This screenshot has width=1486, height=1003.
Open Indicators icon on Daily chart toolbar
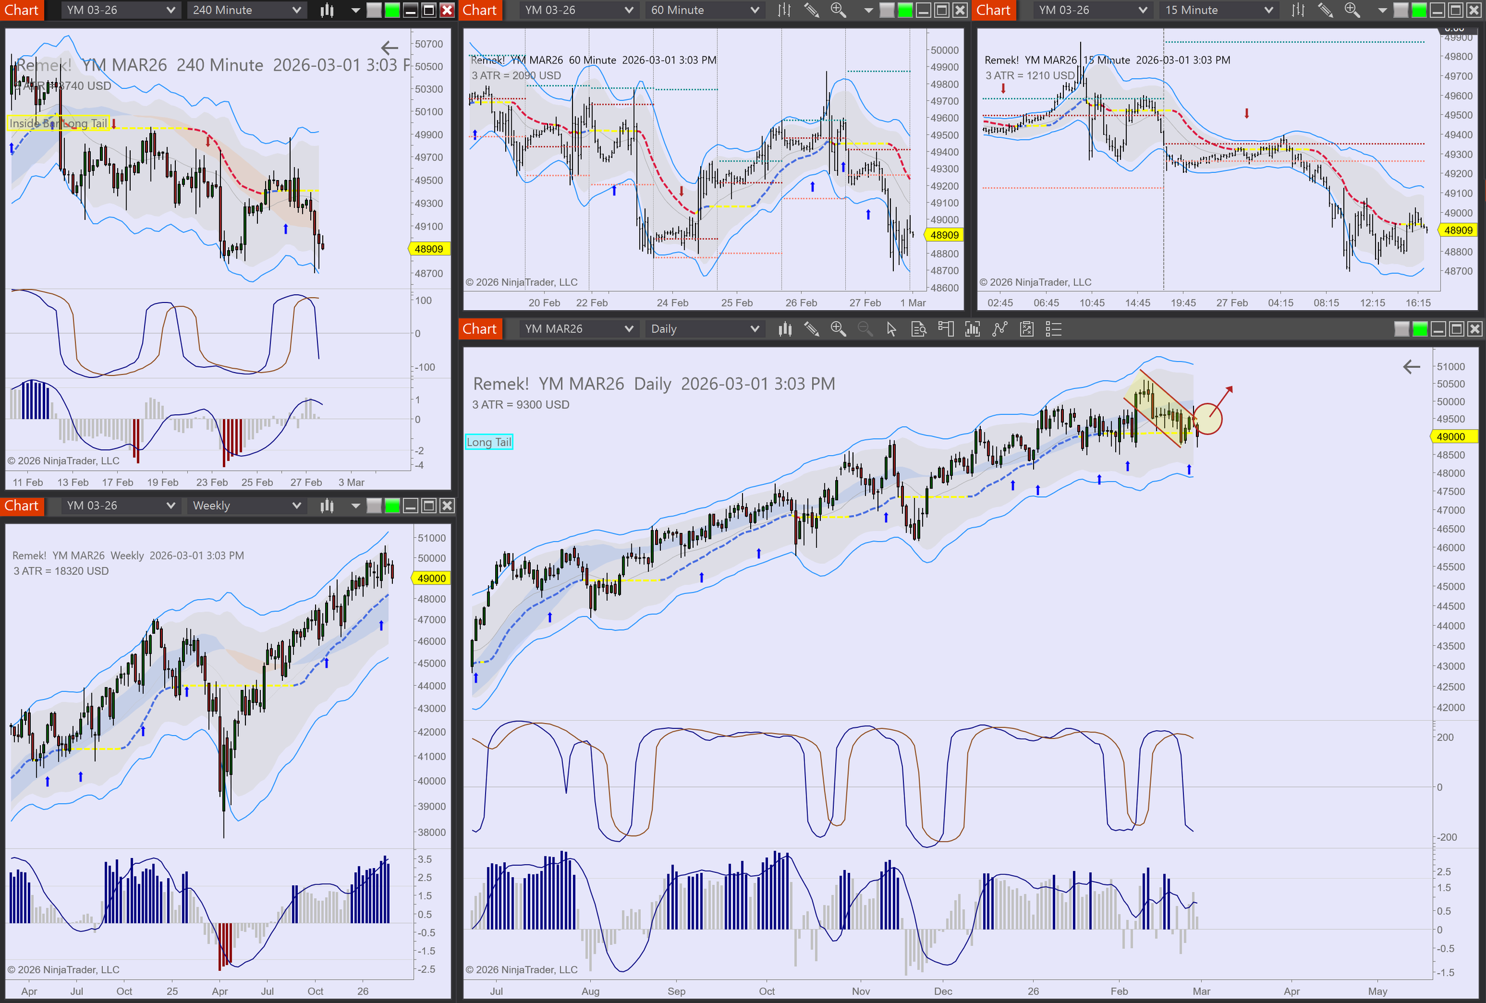pyautogui.click(x=972, y=329)
